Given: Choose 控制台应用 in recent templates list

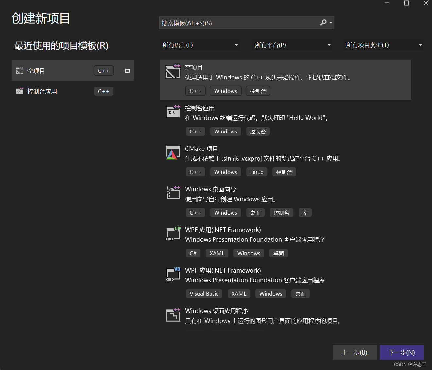Looking at the screenshot, I should [73, 91].
